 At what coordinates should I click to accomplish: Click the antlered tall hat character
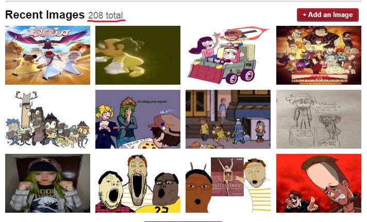click(26, 110)
